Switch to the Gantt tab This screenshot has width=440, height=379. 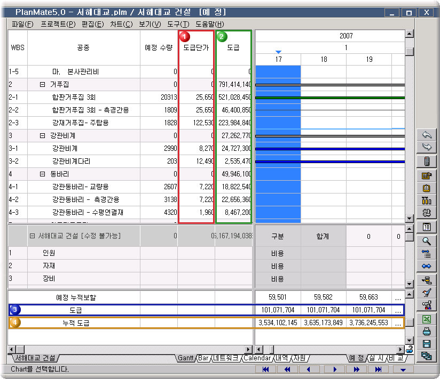tap(185, 358)
